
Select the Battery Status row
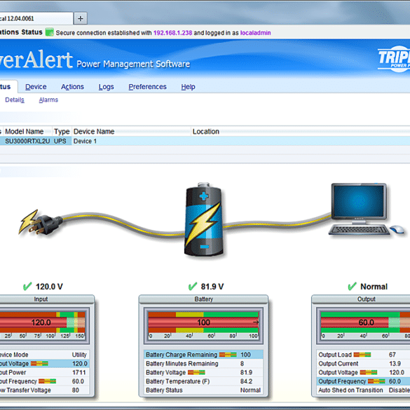pyautogui.click(x=203, y=390)
